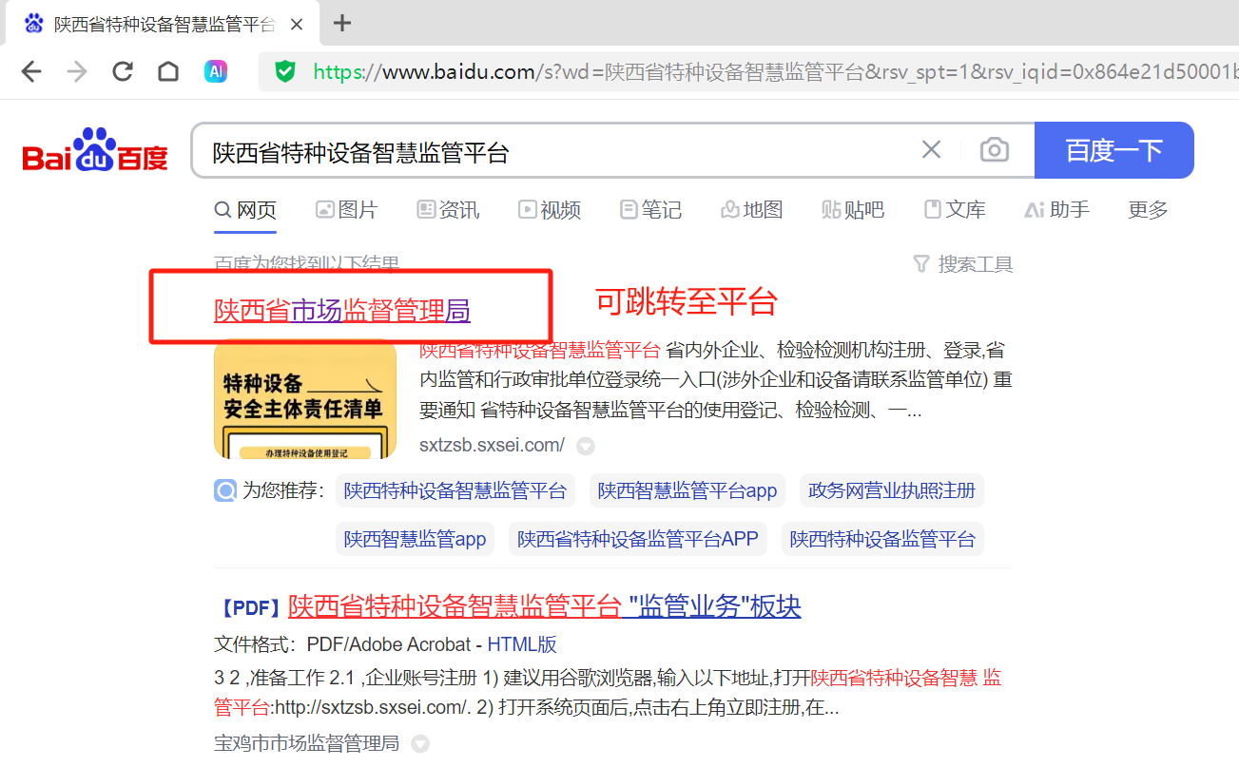Click the 百度一下 search button
The width and height of the screenshot is (1239, 767).
pos(1113,150)
